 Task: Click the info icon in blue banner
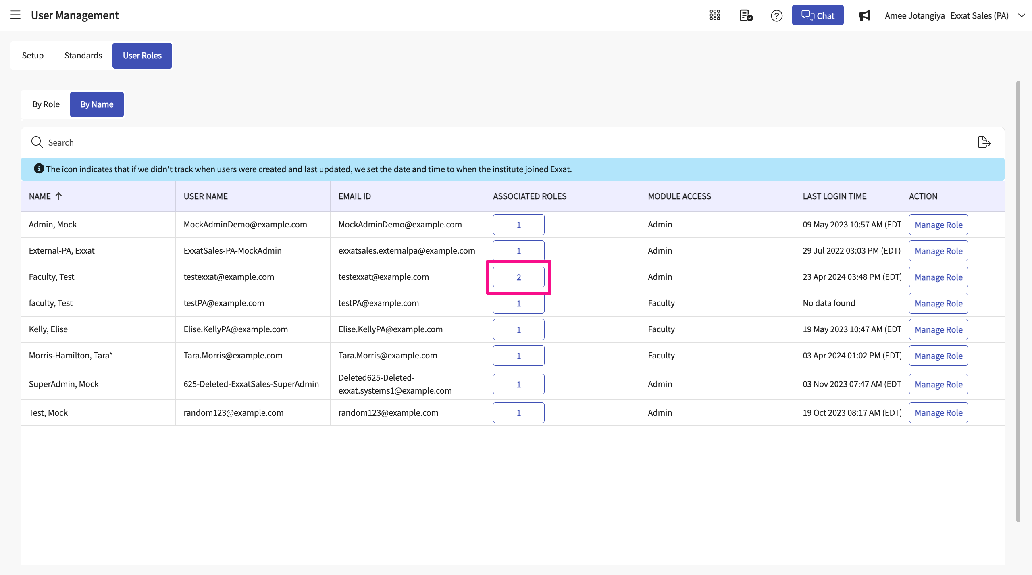click(x=39, y=169)
